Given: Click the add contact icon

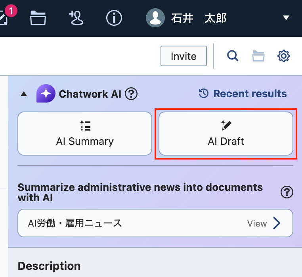Looking at the screenshot, I should tap(76, 18).
